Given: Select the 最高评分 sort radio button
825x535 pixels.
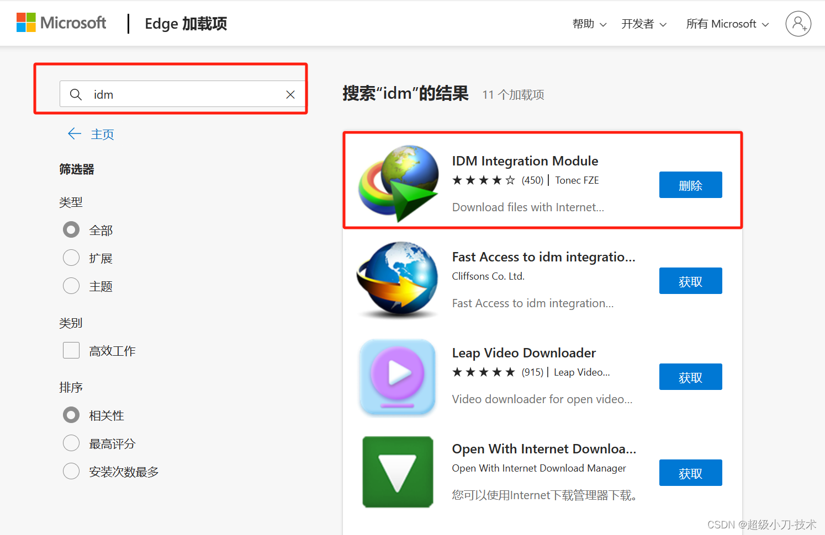Looking at the screenshot, I should [71, 443].
